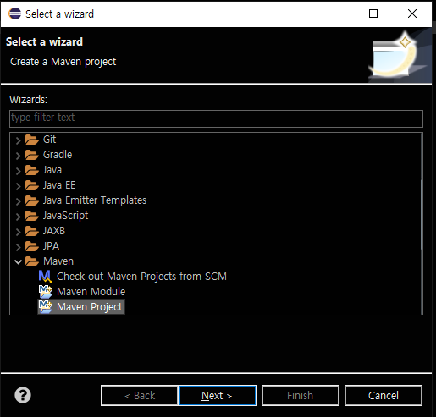Expand the JavaScript category
436x417 pixels.
click(x=19, y=217)
